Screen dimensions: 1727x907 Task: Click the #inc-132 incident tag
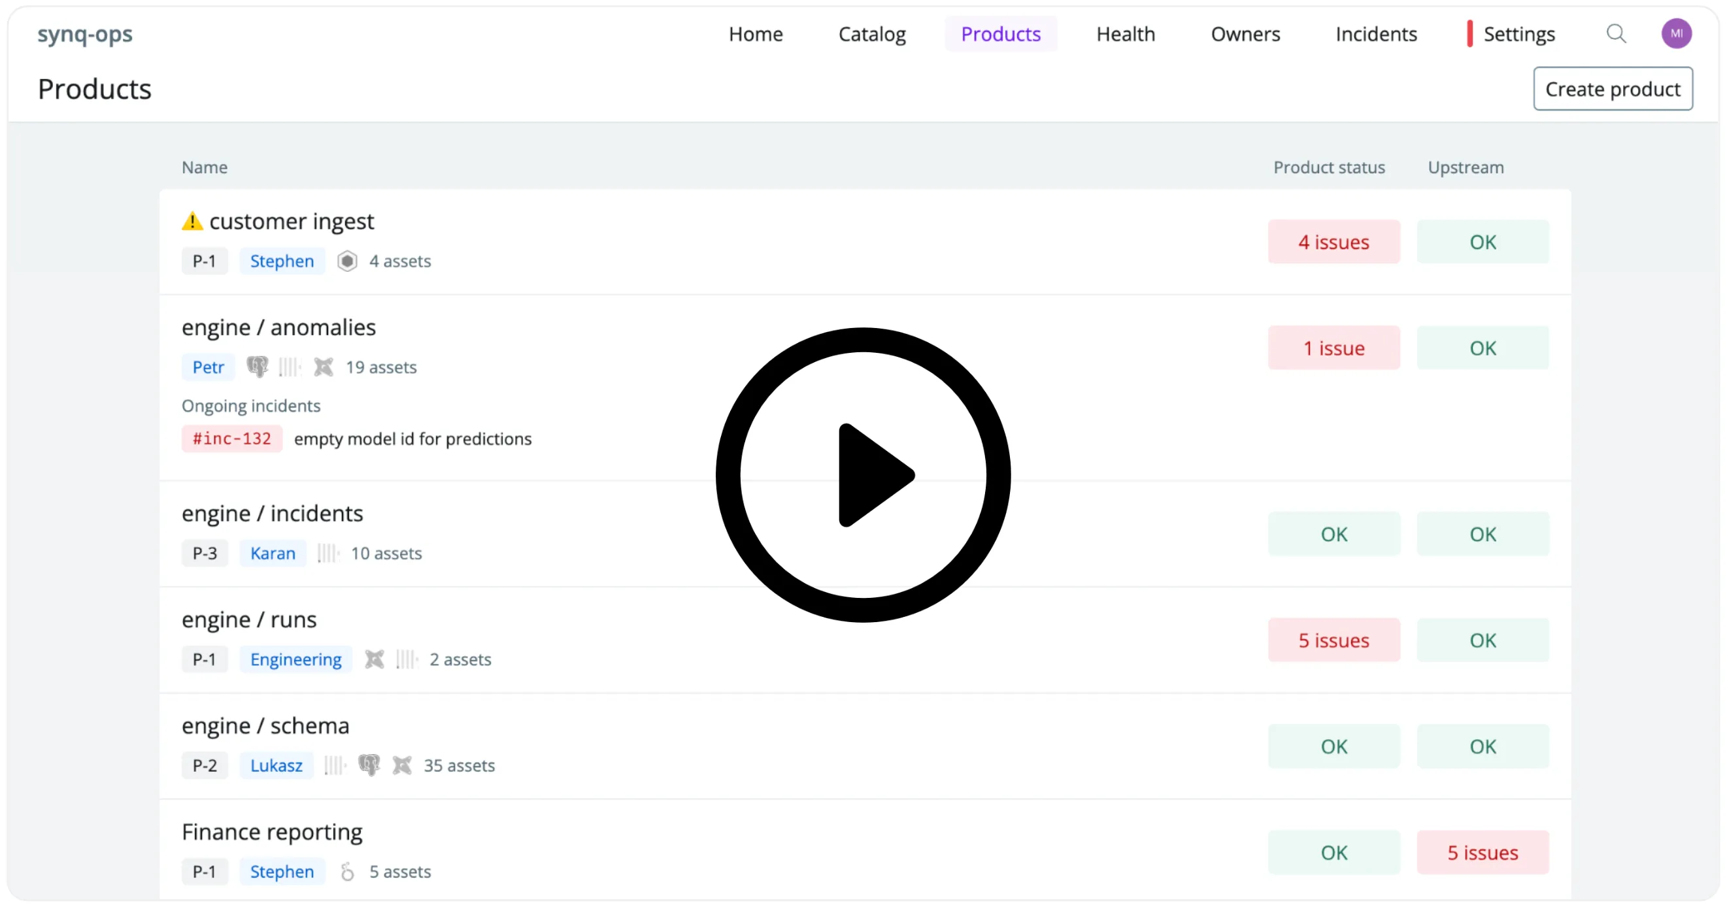pos(232,438)
